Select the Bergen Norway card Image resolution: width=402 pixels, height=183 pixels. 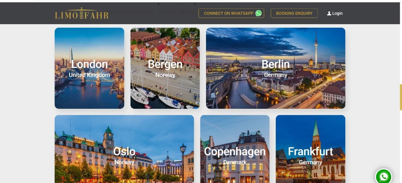click(165, 68)
